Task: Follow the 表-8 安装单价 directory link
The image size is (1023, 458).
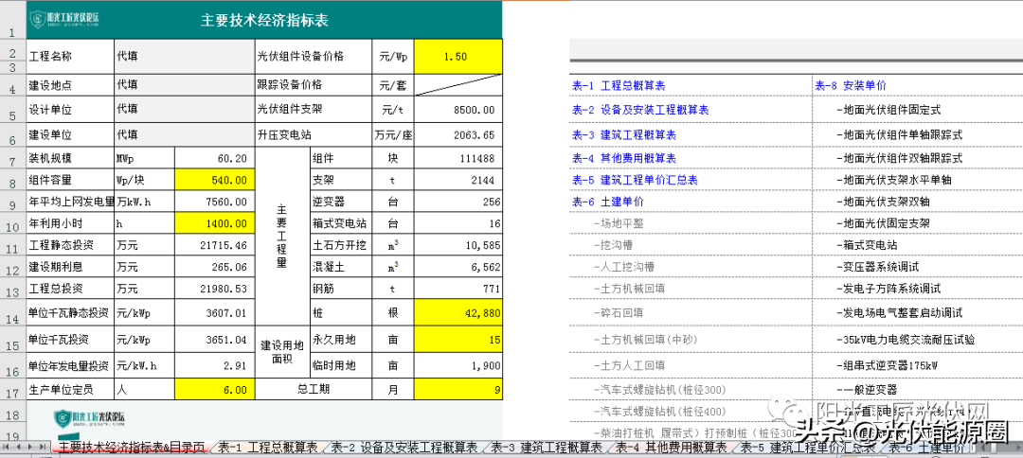Action: click(851, 85)
